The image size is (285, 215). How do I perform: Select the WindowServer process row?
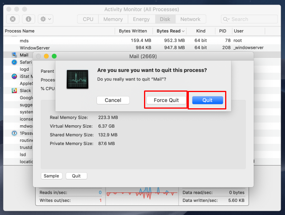click(x=142, y=48)
